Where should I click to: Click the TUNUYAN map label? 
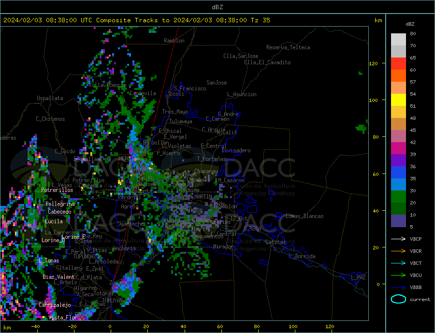pos(112,301)
